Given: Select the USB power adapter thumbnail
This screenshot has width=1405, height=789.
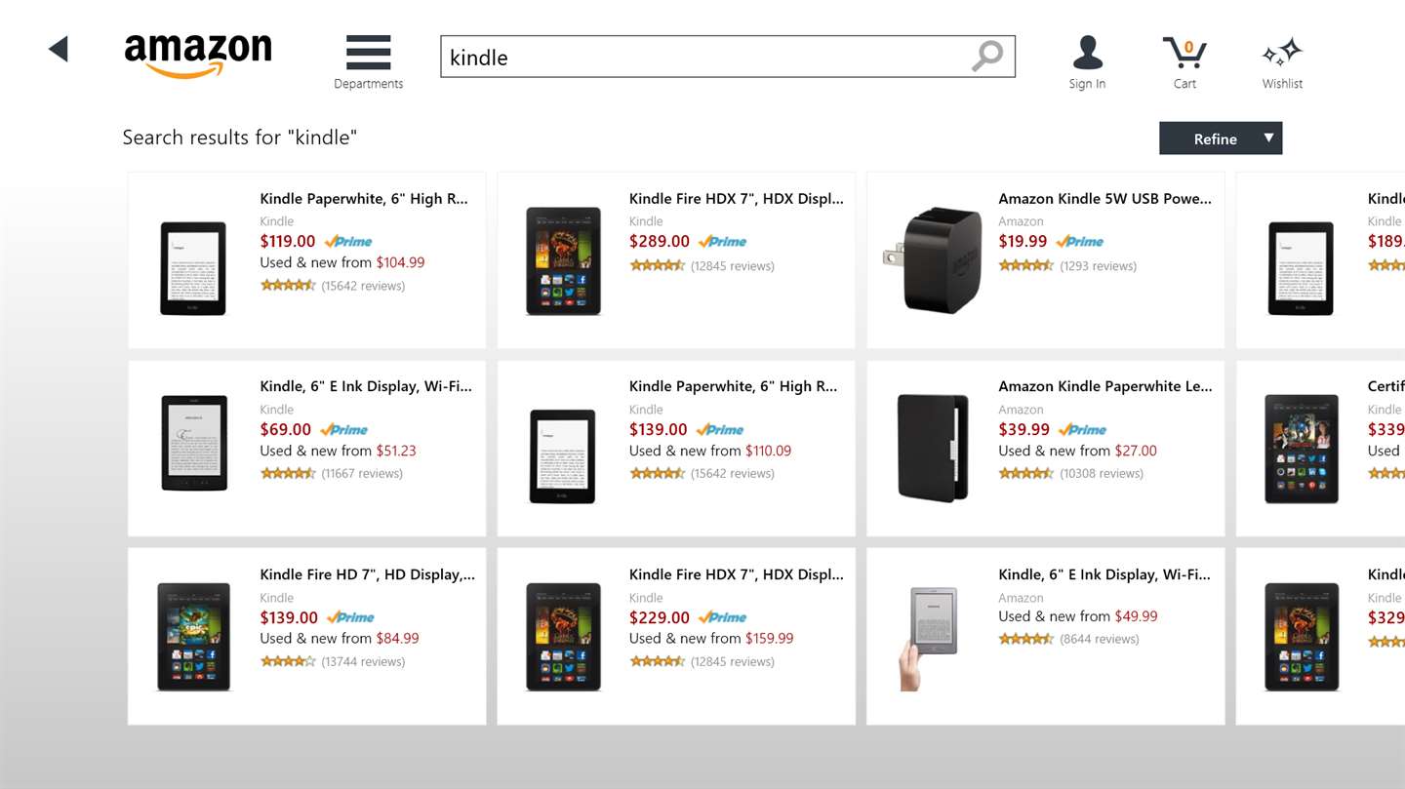Looking at the screenshot, I should point(932,260).
